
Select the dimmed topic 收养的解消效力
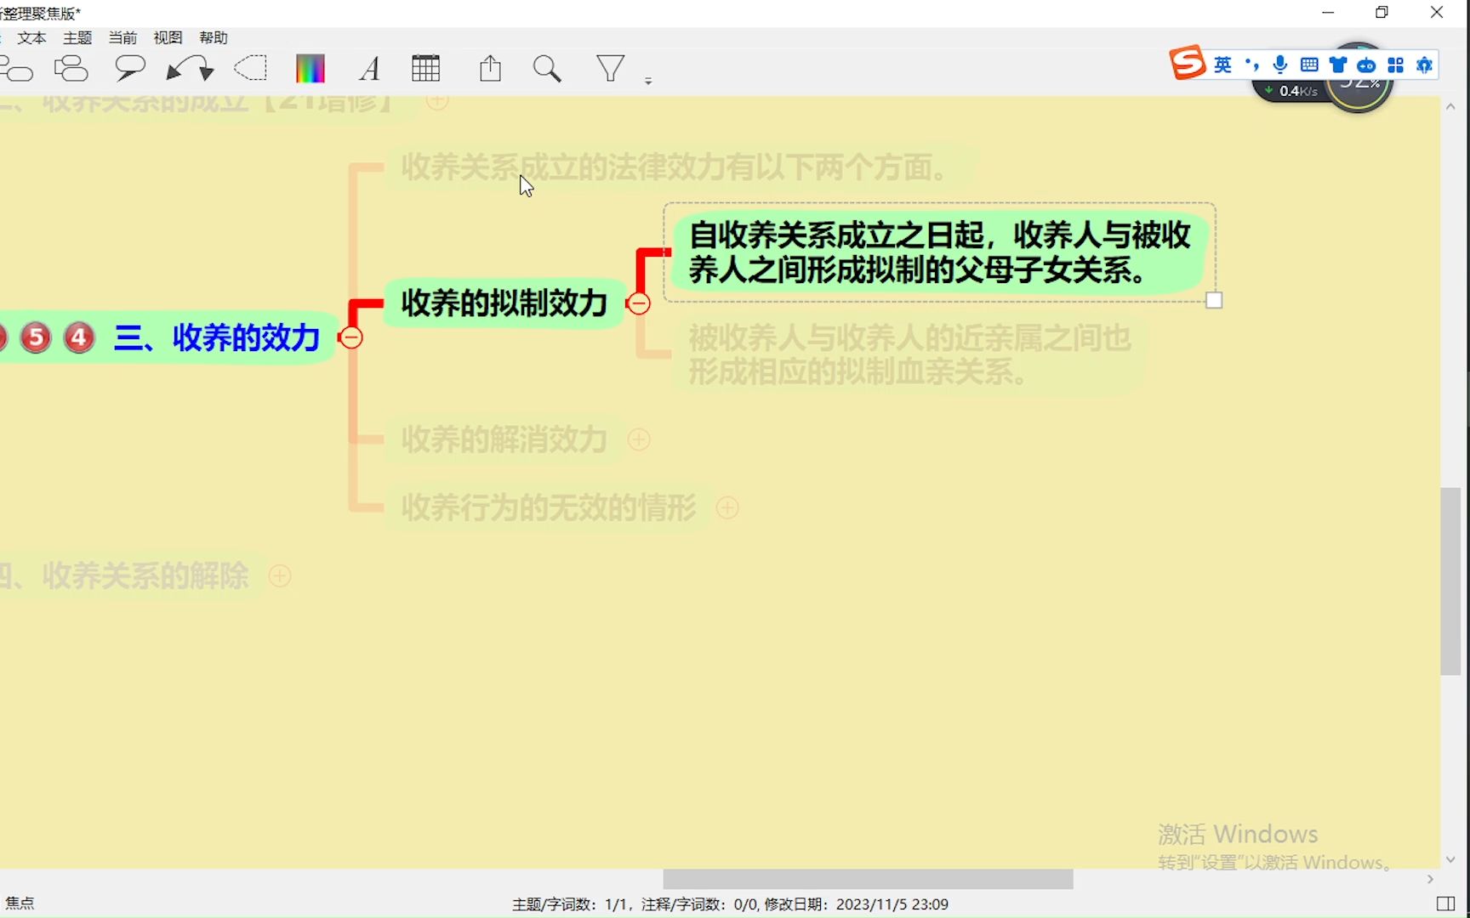pyautogui.click(x=504, y=439)
